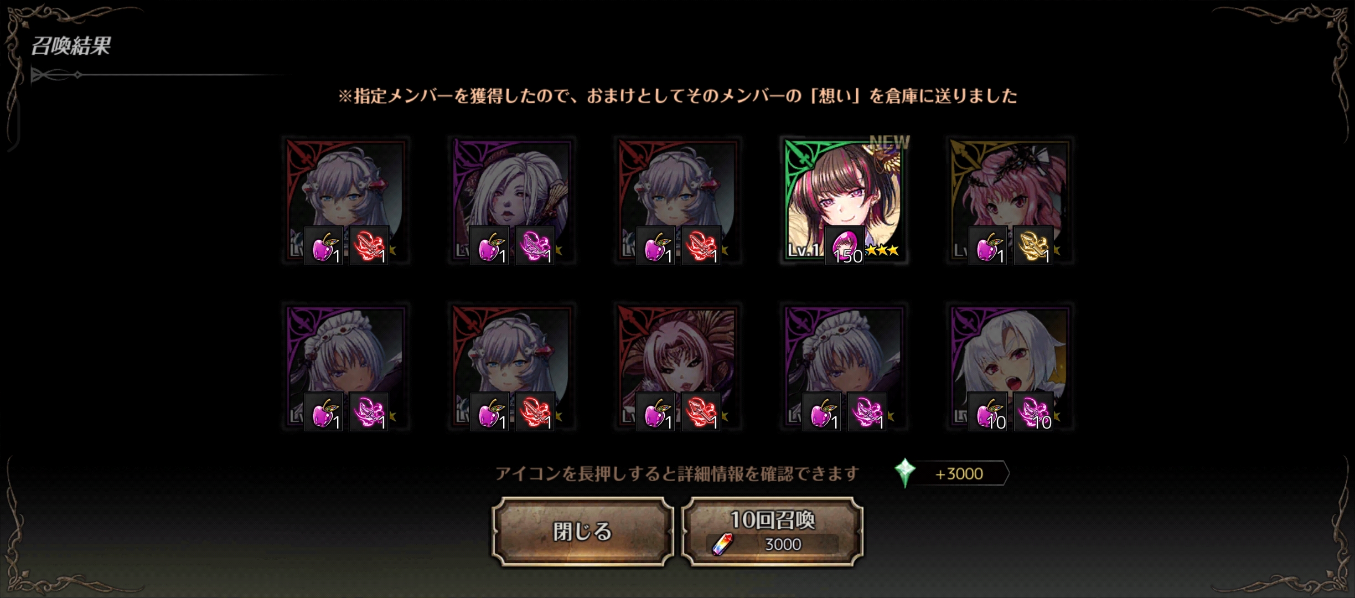Click the 閉じる close button
The width and height of the screenshot is (1355, 598).
tap(583, 532)
